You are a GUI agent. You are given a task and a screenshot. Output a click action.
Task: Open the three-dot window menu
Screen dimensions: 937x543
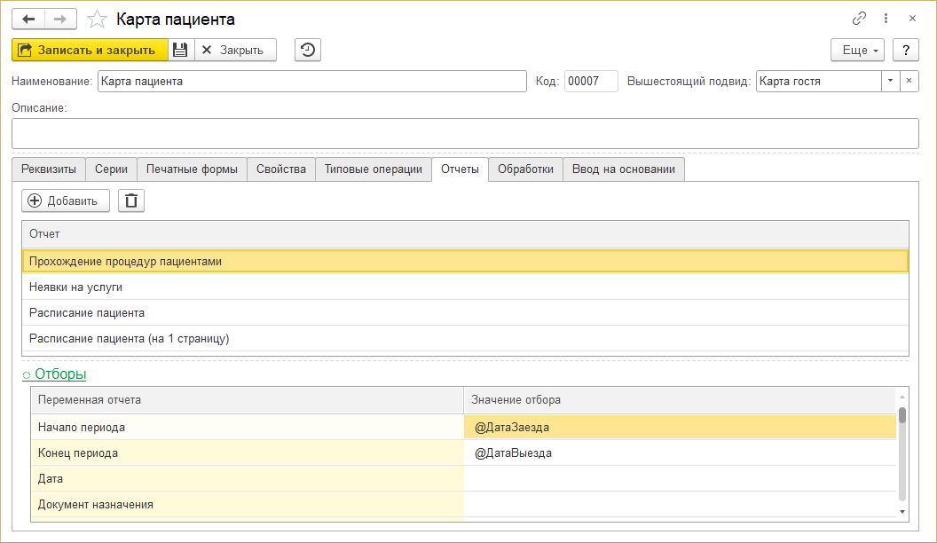click(x=886, y=19)
